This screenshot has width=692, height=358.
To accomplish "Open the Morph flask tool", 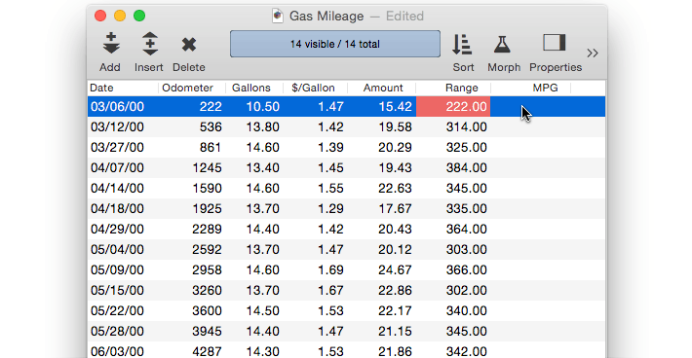I will click(x=502, y=44).
